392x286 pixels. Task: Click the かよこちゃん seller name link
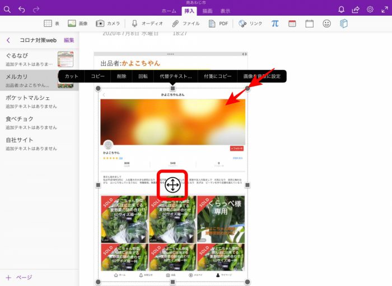[141, 63]
